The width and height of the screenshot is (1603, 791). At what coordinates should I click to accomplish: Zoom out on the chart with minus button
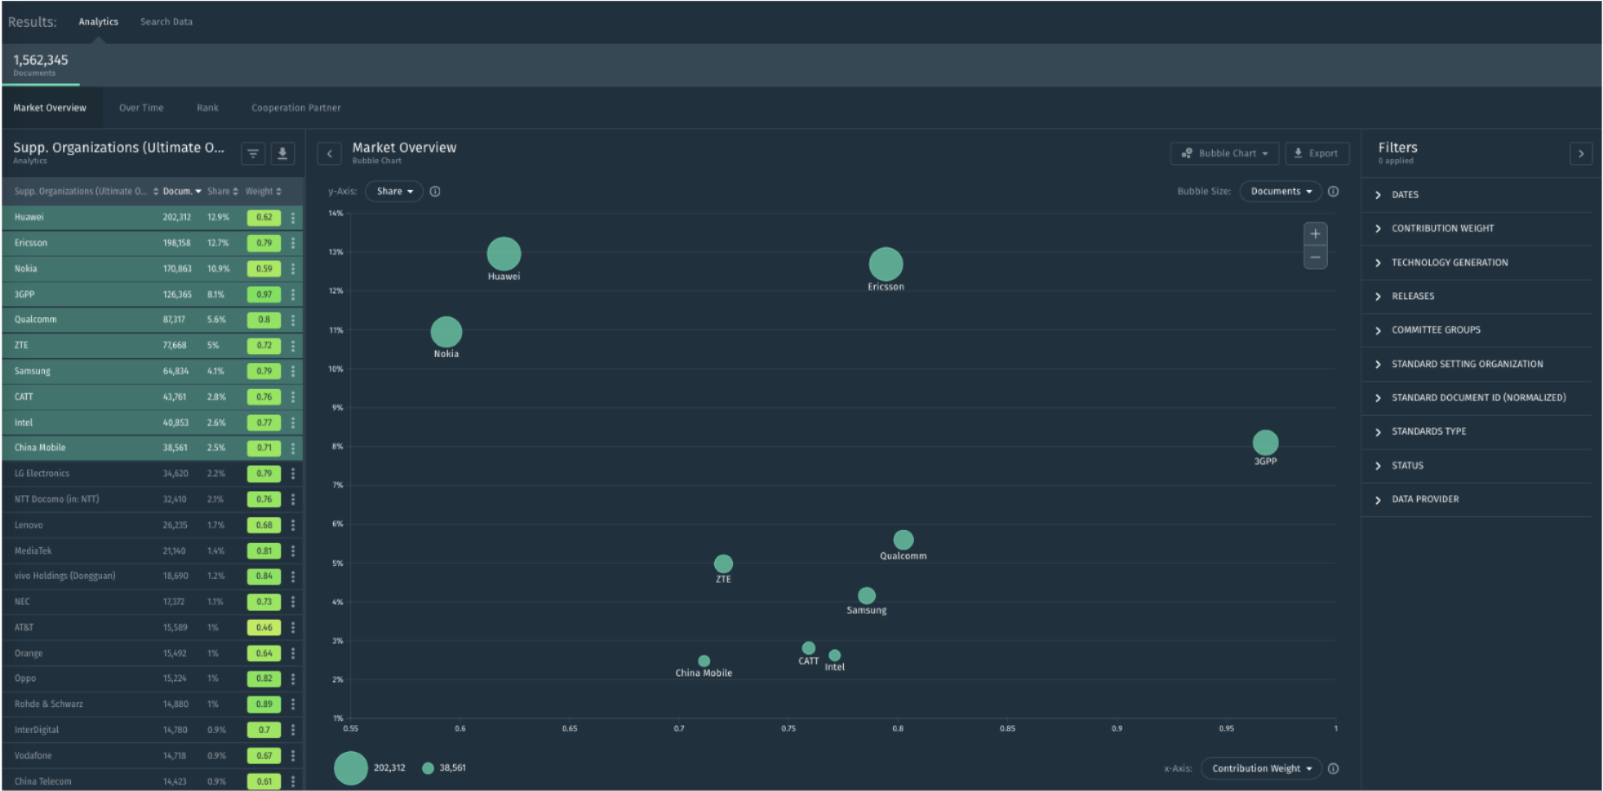click(1315, 258)
